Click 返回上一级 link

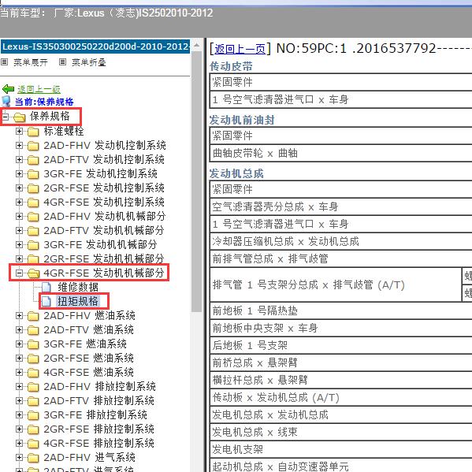point(39,89)
